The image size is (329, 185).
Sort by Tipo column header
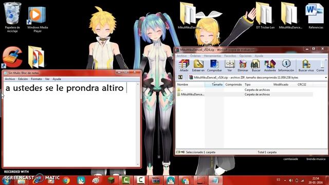pyautogui.click(x=257, y=84)
